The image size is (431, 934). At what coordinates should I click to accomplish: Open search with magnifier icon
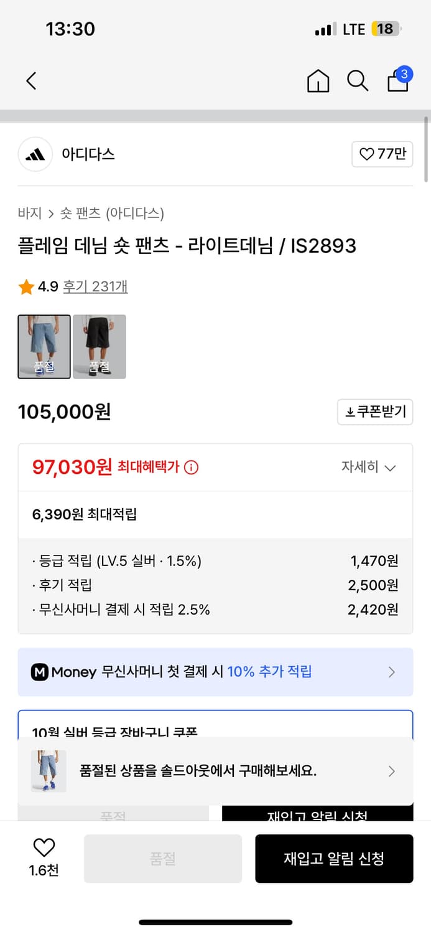(x=358, y=81)
